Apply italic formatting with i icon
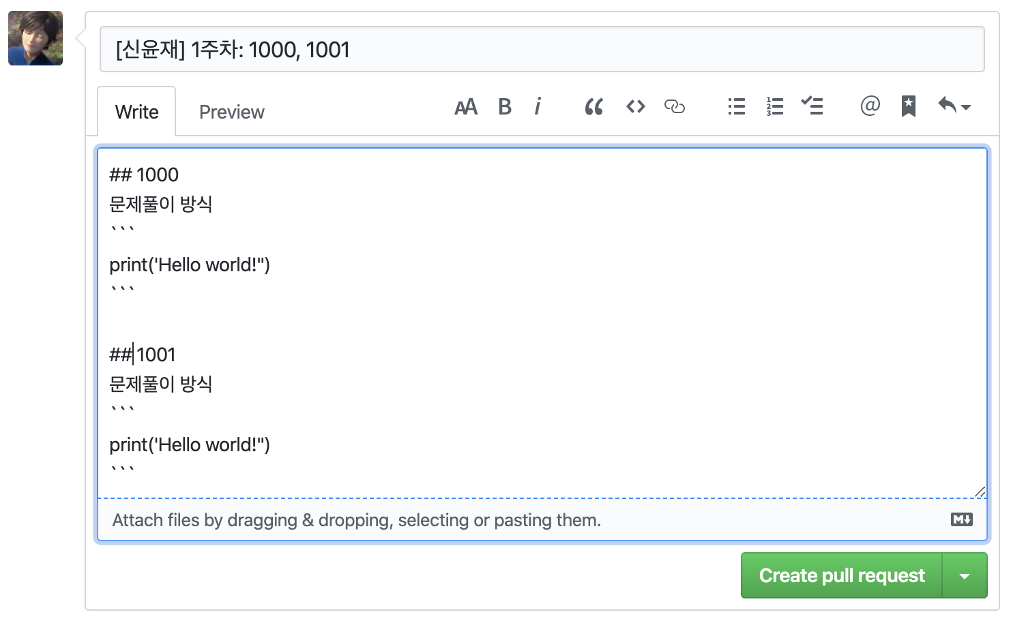This screenshot has width=1011, height=623. (538, 106)
